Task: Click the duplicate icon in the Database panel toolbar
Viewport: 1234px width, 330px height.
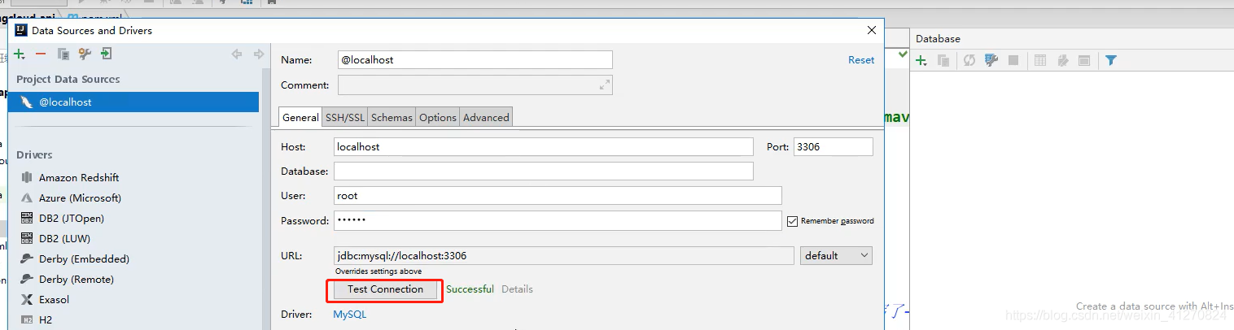Action: pyautogui.click(x=944, y=60)
